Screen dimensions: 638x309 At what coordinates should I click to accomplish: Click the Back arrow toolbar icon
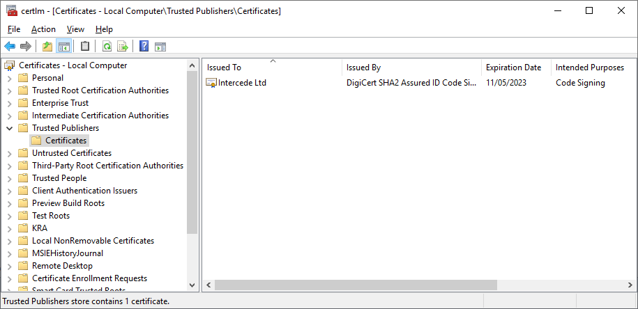10,47
